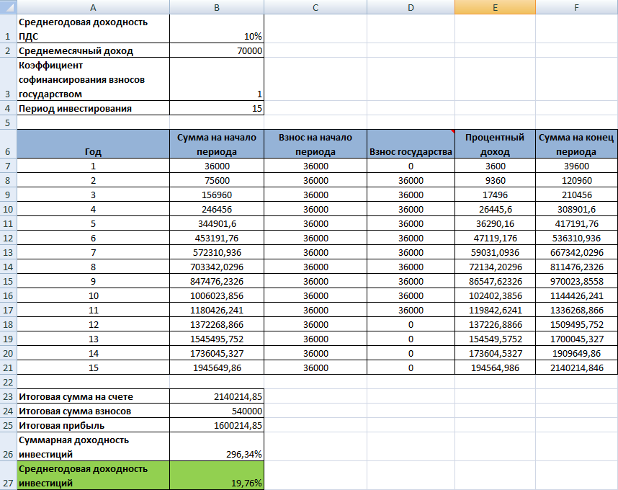The height and width of the screenshot is (490, 618).
Task: Select the cell with value 1736045,327
Action: 217,353
